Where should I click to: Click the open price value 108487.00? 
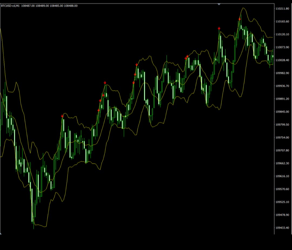tap(28, 6)
